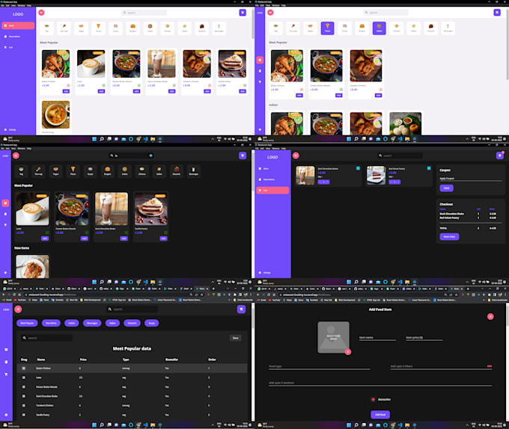Select the Pizza category icon in the dark menu window
The height and width of the screenshot is (429, 509).
click(x=73, y=170)
